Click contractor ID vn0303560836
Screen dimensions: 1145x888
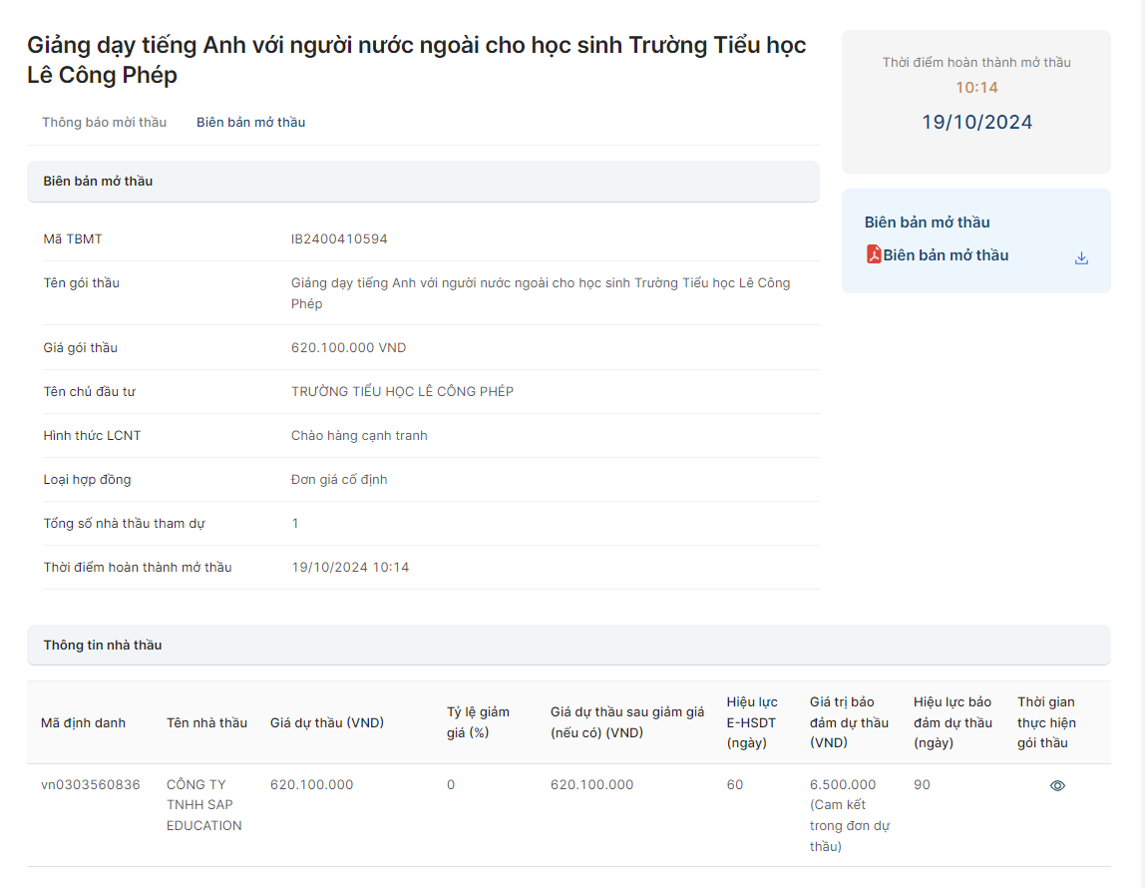(91, 785)
